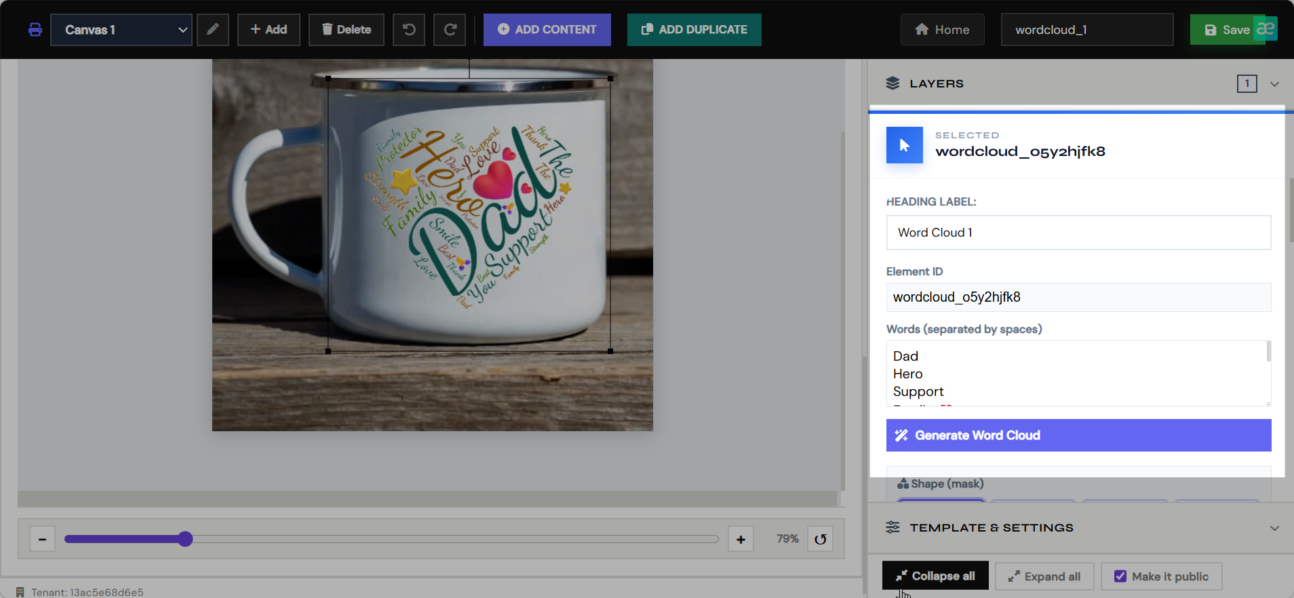This screenshot has height=598, width=1294.
Task: Click the pencil edit canvas icon
Action: click(213, 30)
